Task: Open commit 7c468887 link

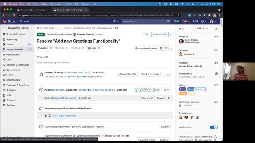Action: pyautogui.click(x=82, y=90)
